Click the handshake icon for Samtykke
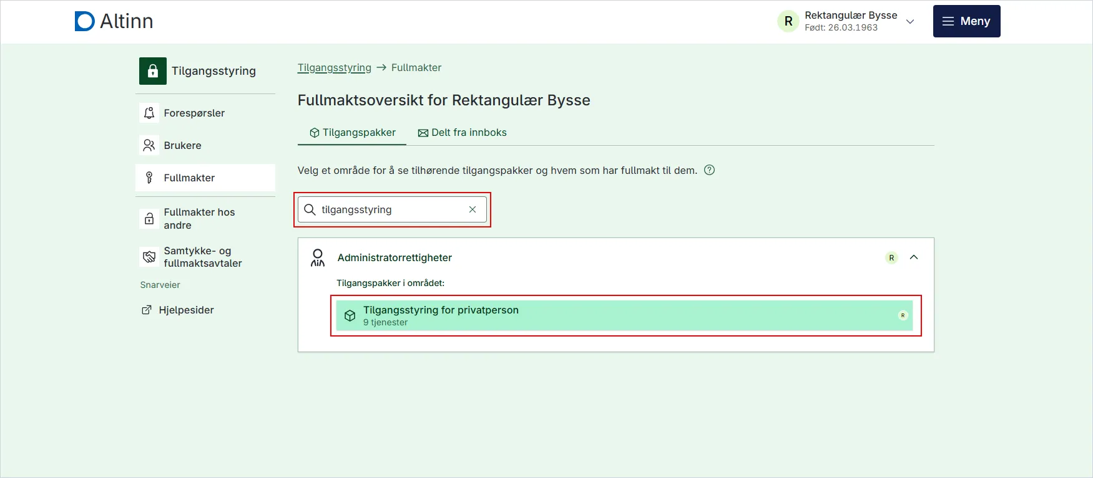This screenshot has width=1093, height=478. 149,257
